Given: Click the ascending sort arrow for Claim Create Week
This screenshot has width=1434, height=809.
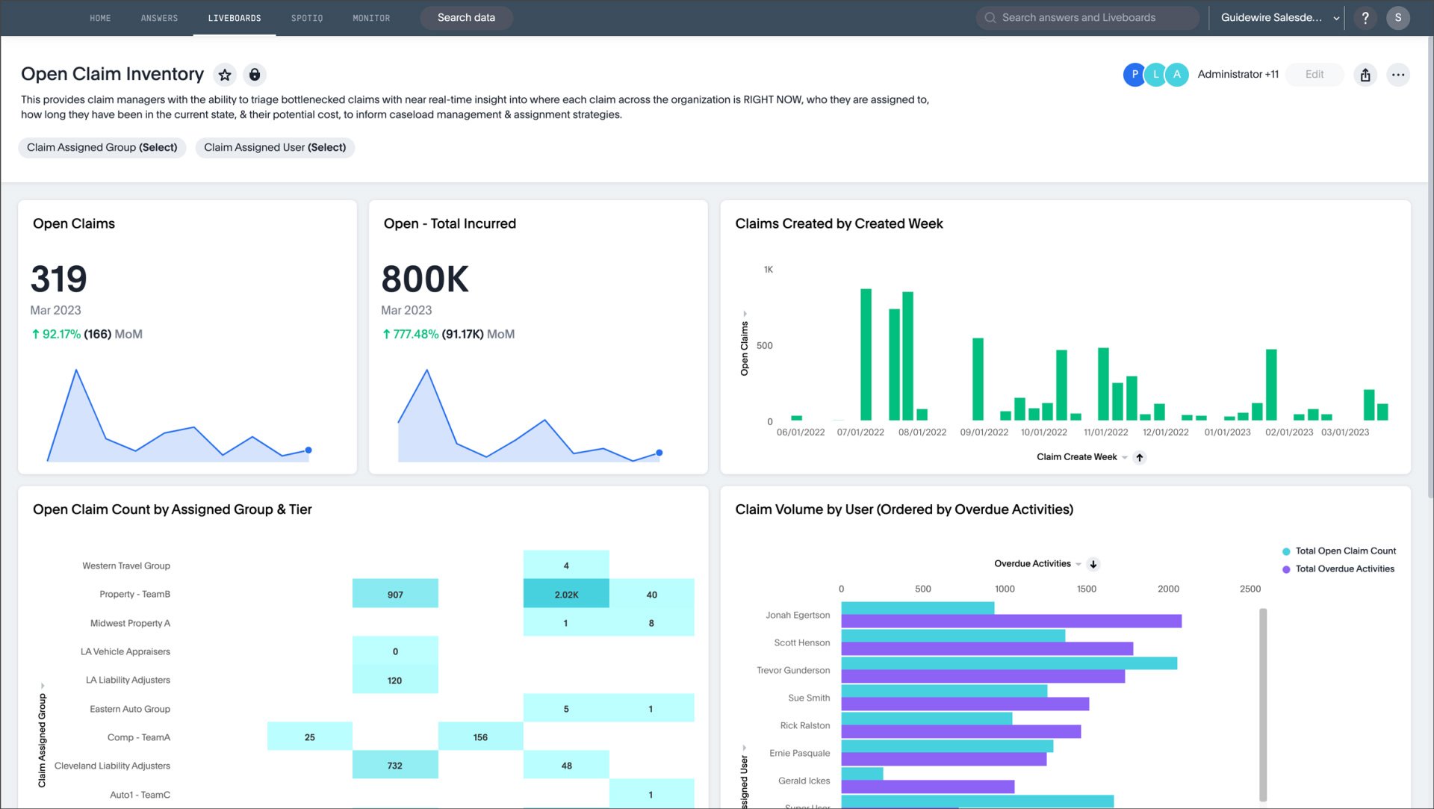Looking at the screenshot, I should (x=1140, y=457).
